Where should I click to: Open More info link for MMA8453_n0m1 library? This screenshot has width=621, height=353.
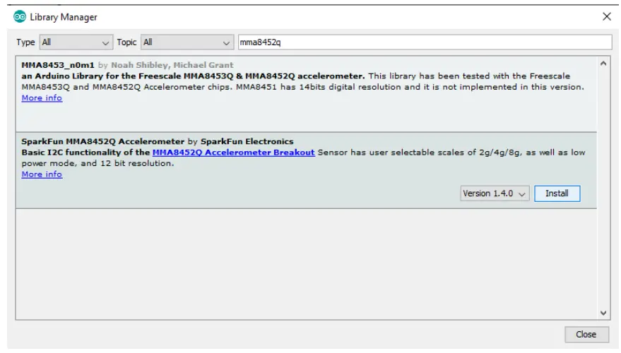coord(42,98)
